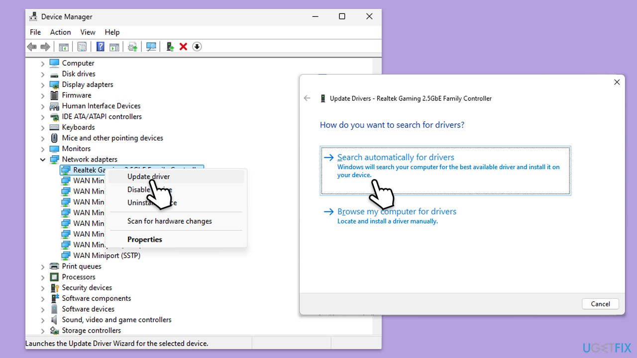Collapse the Network adapters node

point(43,160)
